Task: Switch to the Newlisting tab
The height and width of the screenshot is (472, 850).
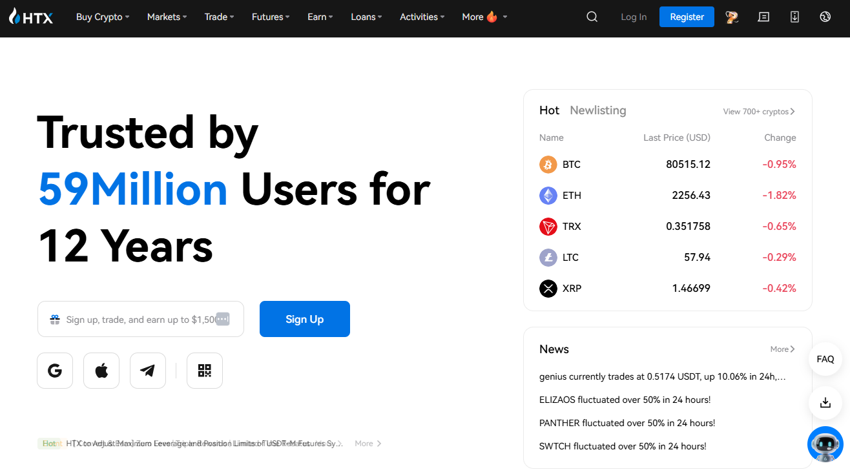Action: (x=598, y=110)
